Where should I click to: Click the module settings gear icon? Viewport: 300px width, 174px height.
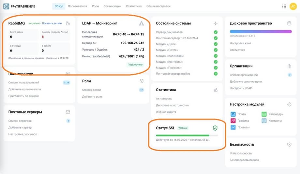pos(289,104)
